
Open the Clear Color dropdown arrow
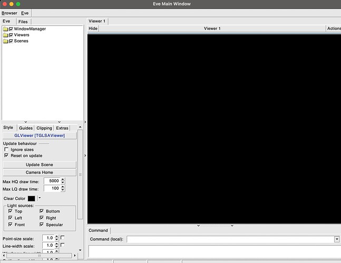[40, 198]
